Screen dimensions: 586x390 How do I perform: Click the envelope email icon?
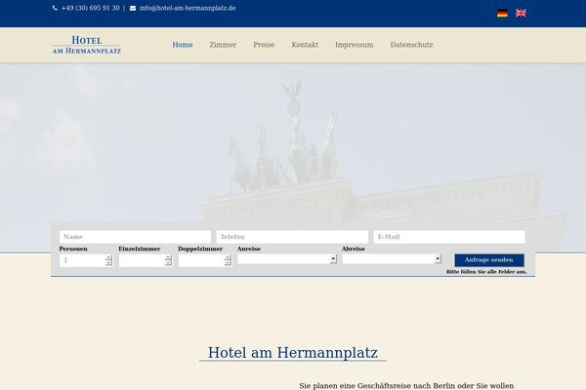click(x=133, y=8)
